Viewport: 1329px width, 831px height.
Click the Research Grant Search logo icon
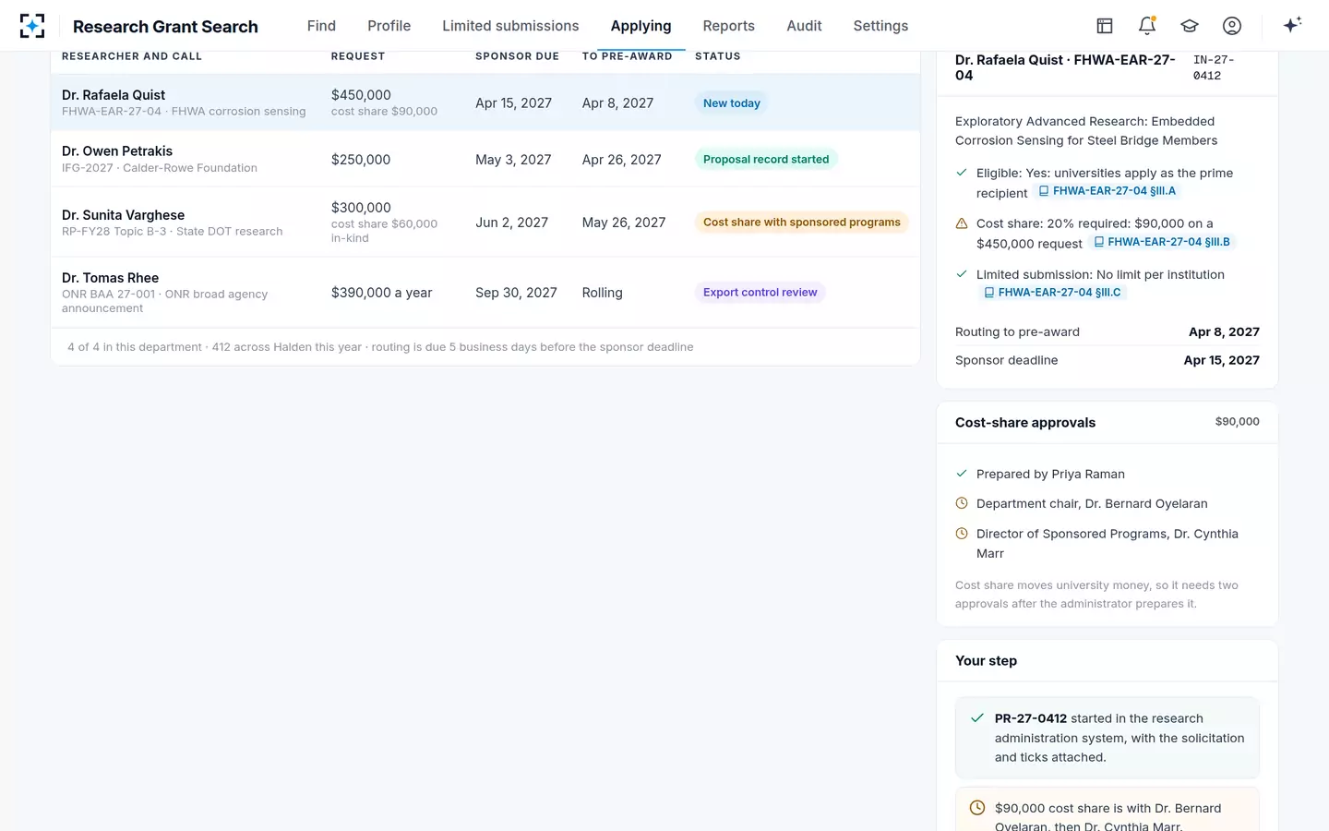[32, 26]
